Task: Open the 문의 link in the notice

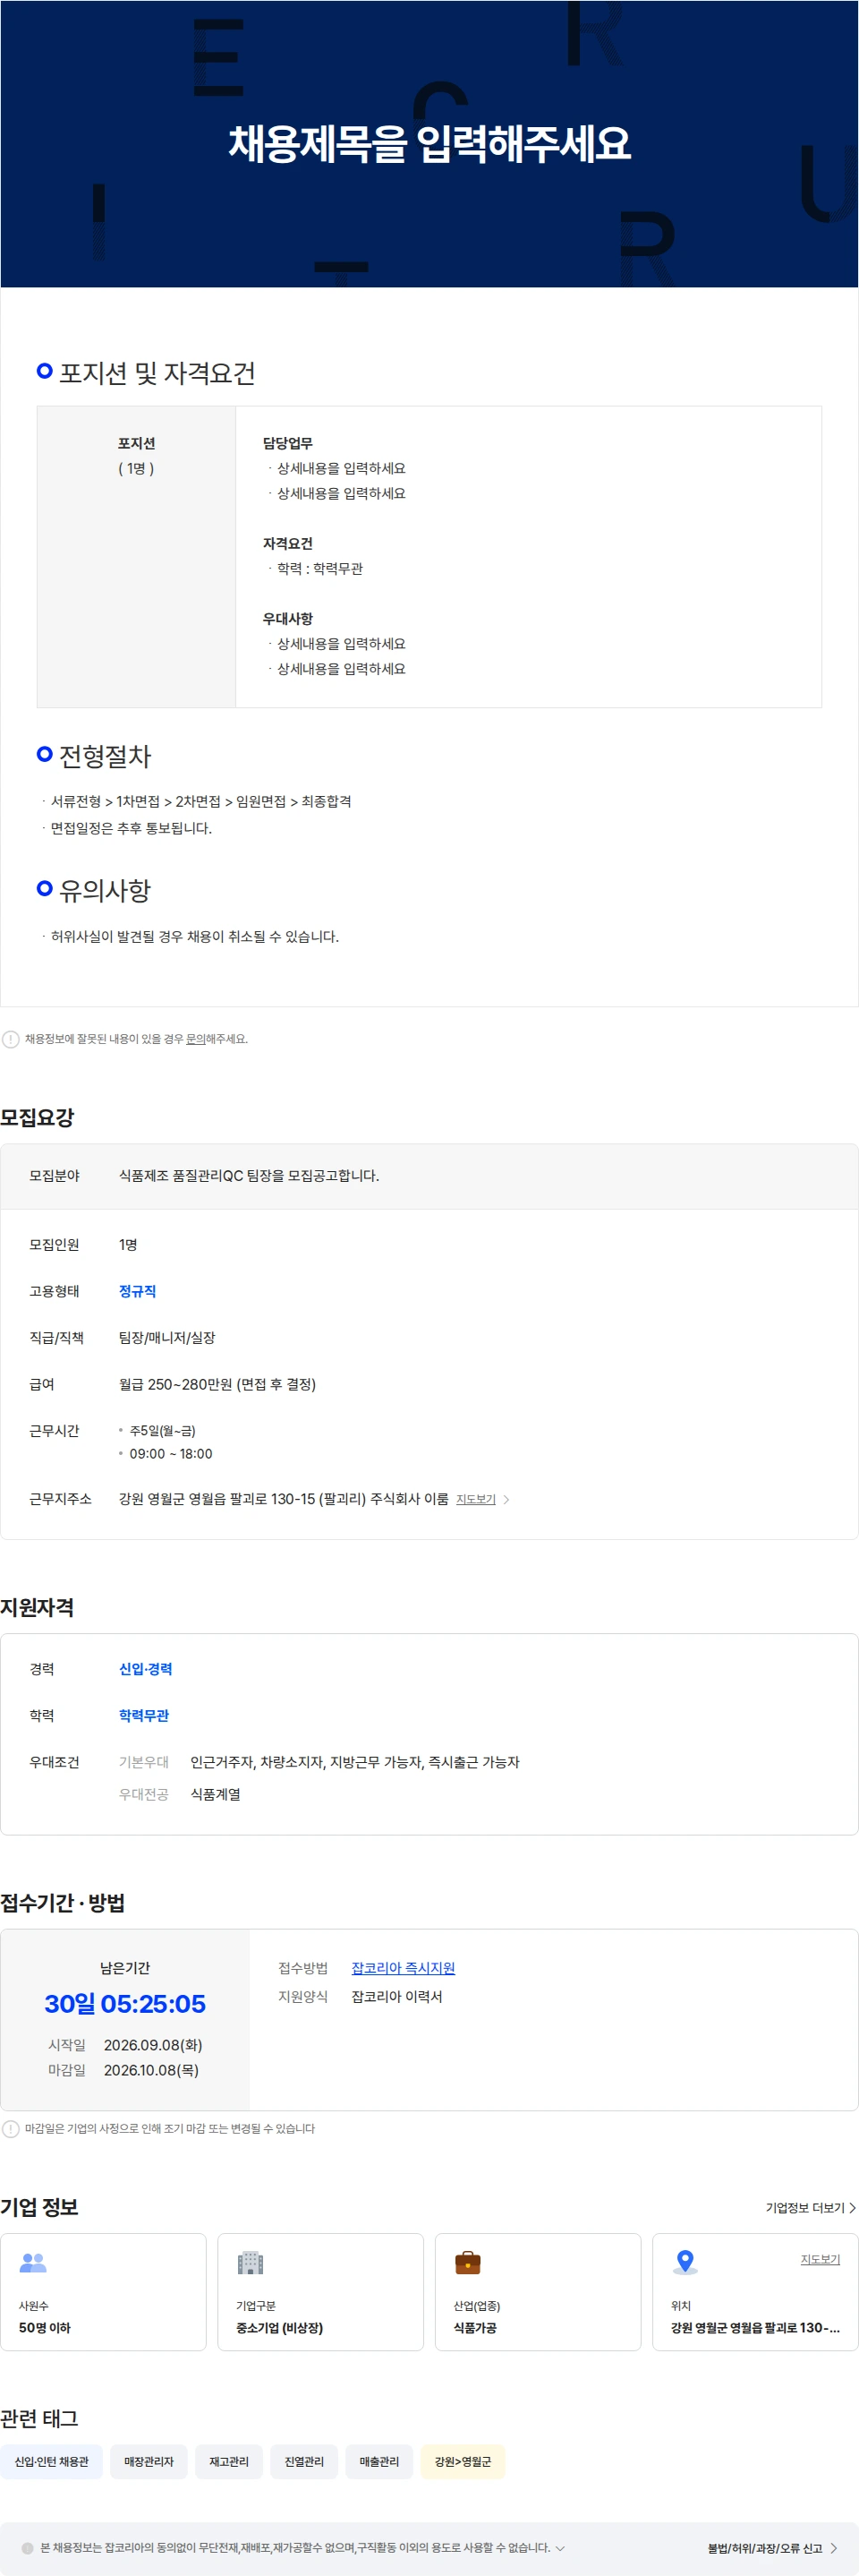Action: tap(196, 1039)
